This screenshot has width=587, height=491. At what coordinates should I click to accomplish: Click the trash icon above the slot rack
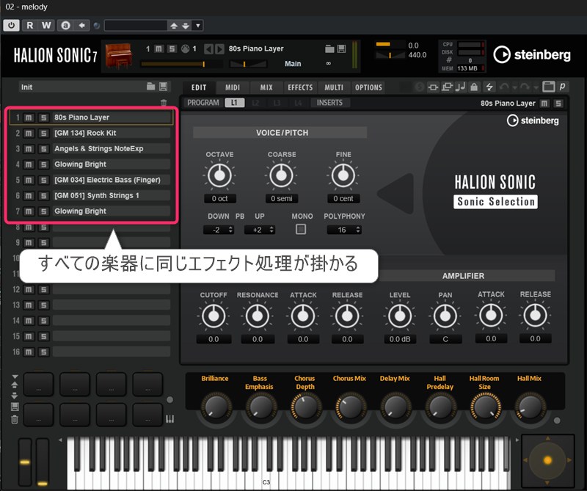(164, 102)
